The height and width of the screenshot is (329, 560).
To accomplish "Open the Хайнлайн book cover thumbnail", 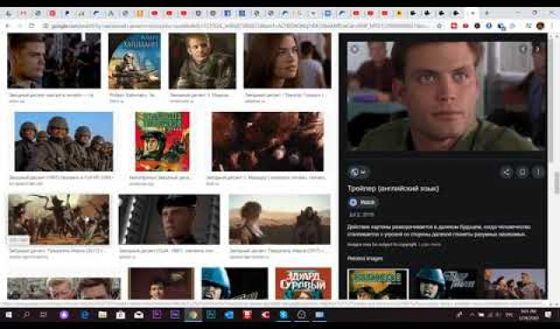I will coord(135,60).
